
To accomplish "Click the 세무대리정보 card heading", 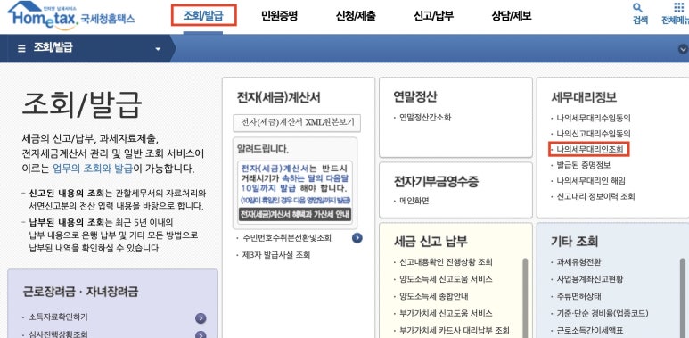I will pos(584,97).
